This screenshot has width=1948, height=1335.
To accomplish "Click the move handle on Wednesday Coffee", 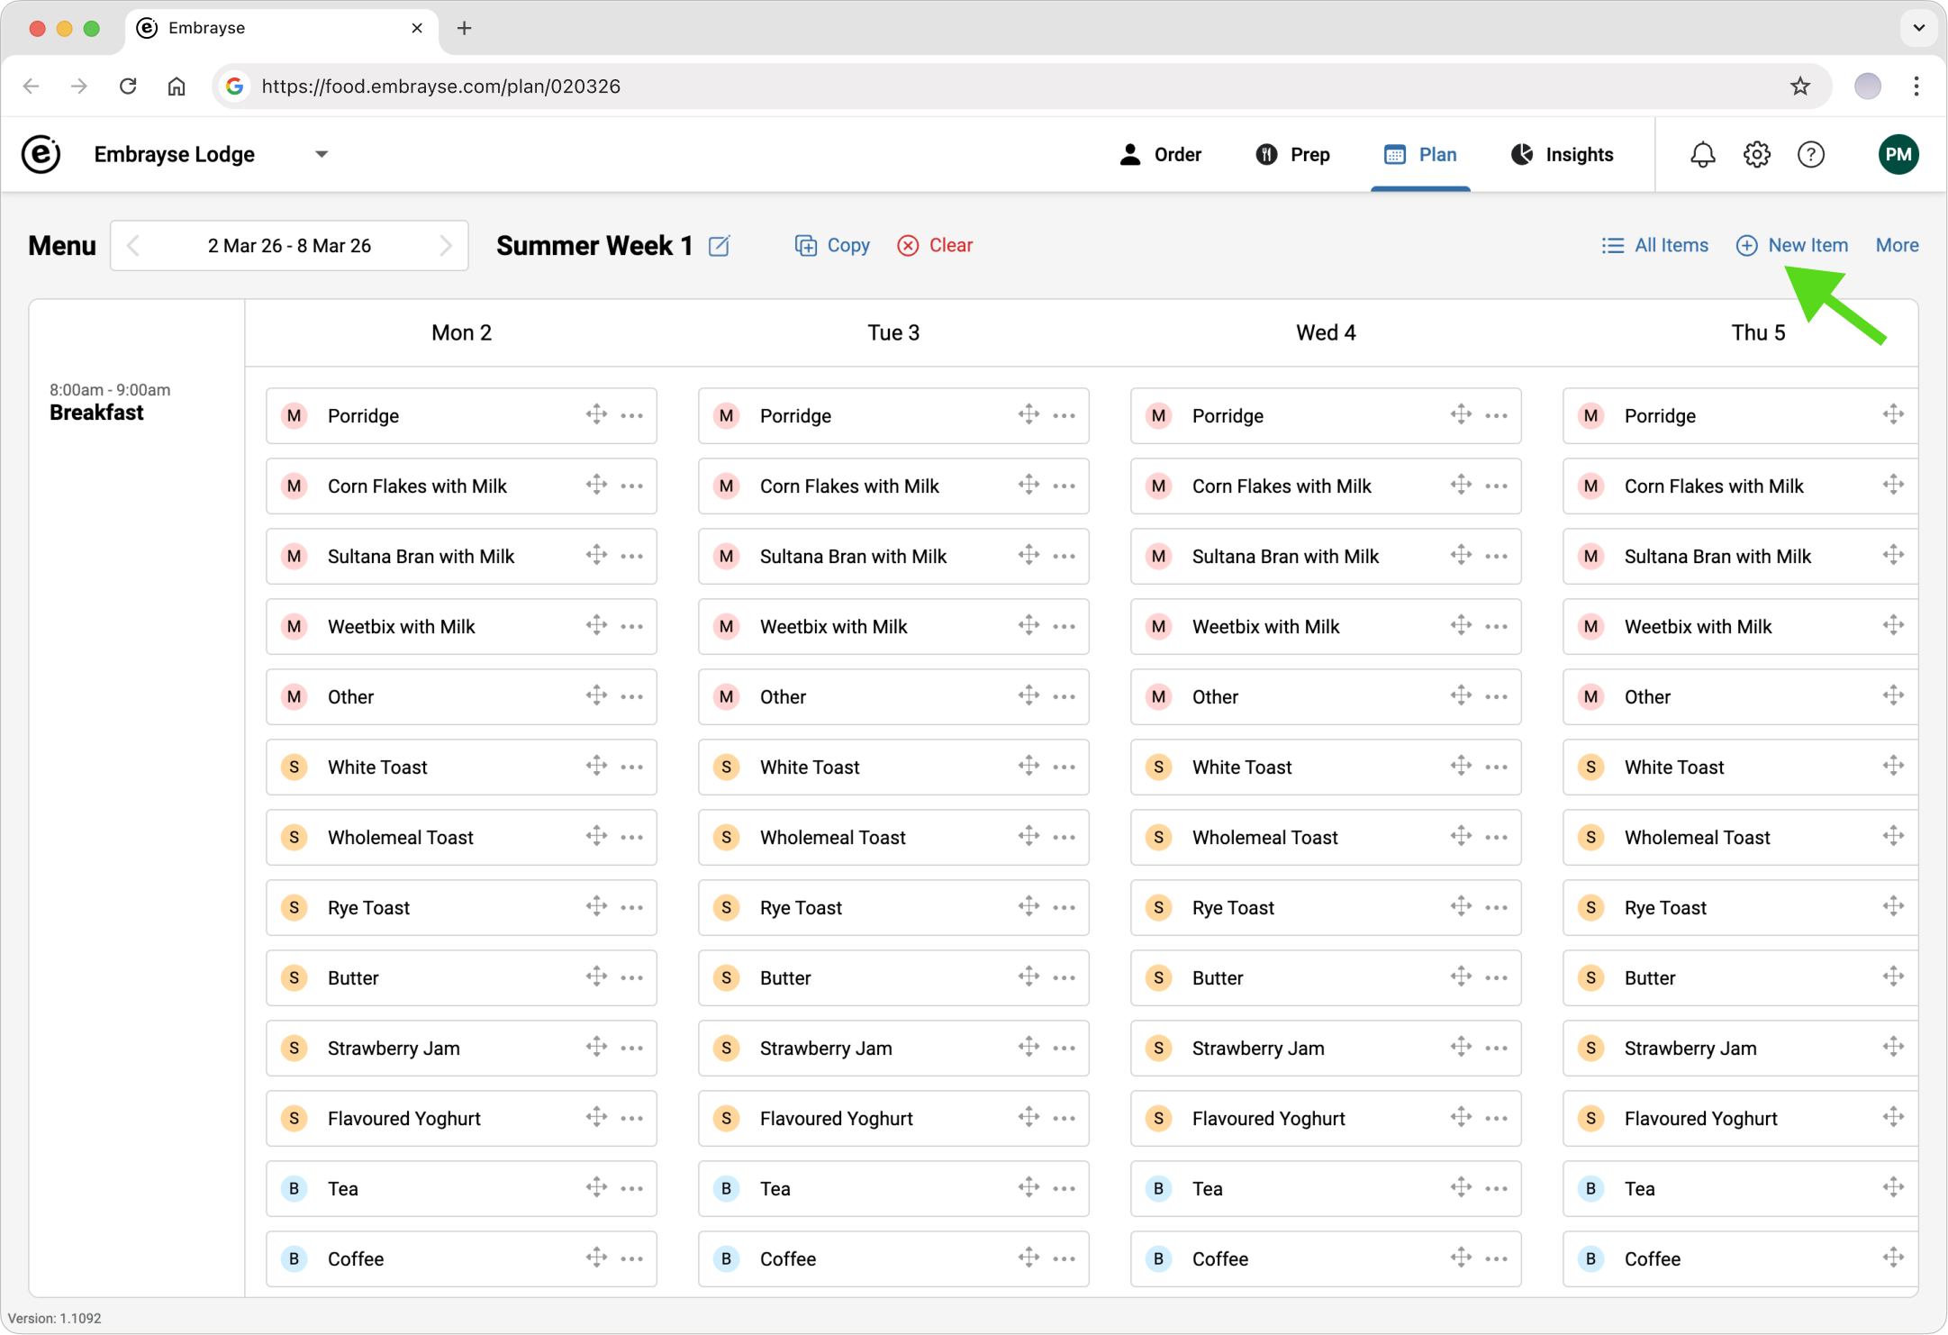I will click(x=1461, y=1258).
